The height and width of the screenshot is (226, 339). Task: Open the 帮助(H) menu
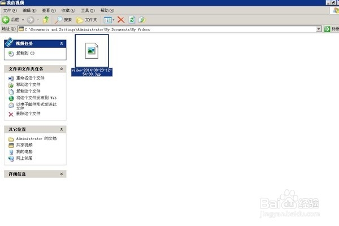107,10
